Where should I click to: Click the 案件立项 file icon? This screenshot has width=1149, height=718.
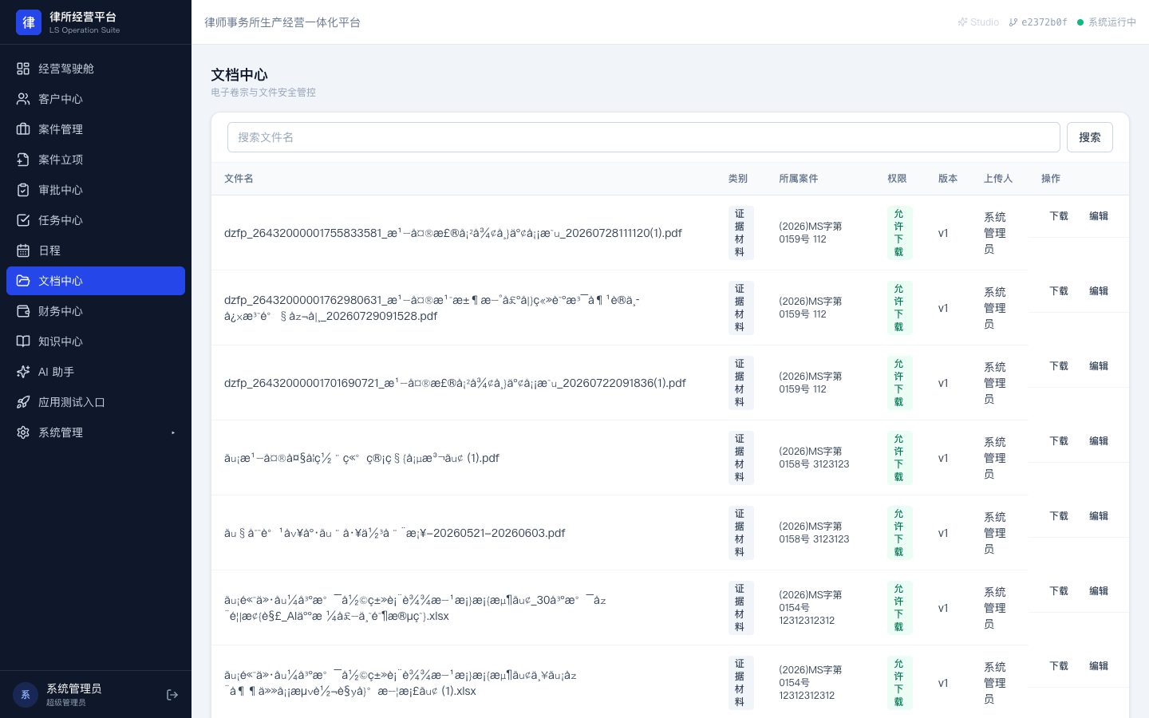coord(23,160)
